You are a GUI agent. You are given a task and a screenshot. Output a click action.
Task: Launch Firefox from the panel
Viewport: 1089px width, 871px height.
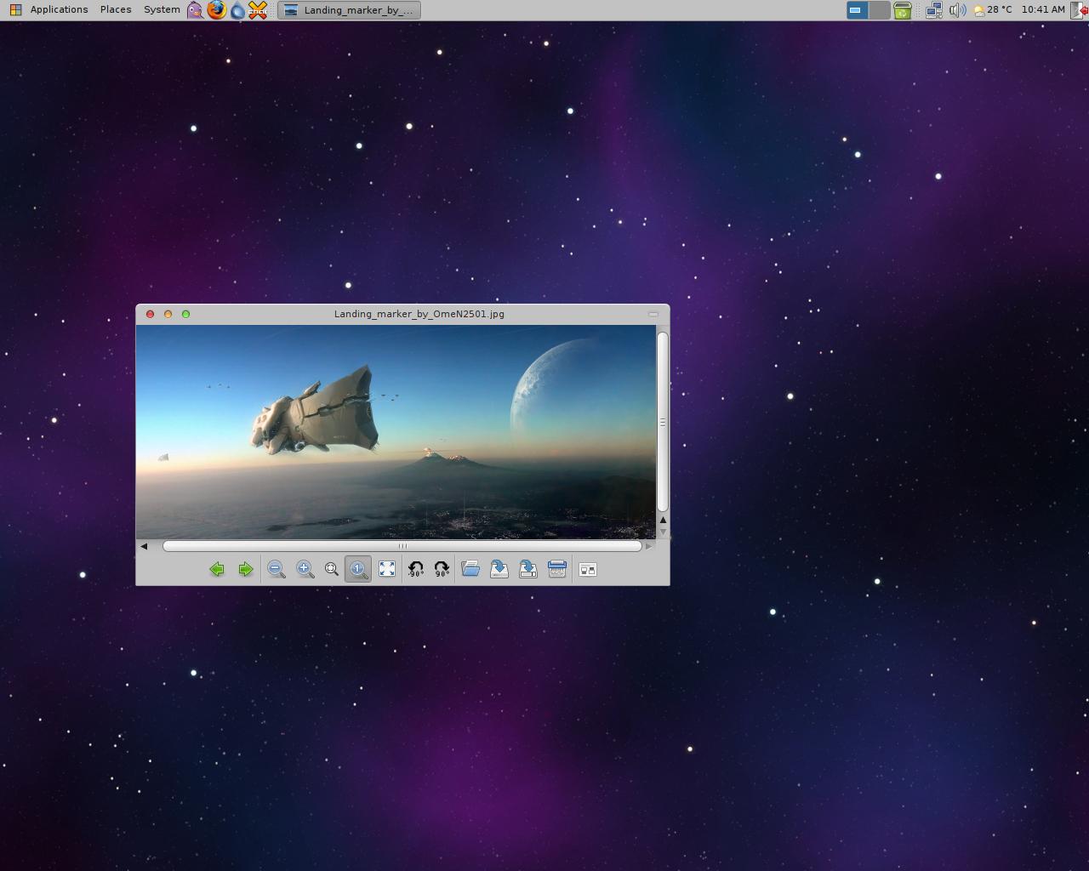[x=217, y=10]
